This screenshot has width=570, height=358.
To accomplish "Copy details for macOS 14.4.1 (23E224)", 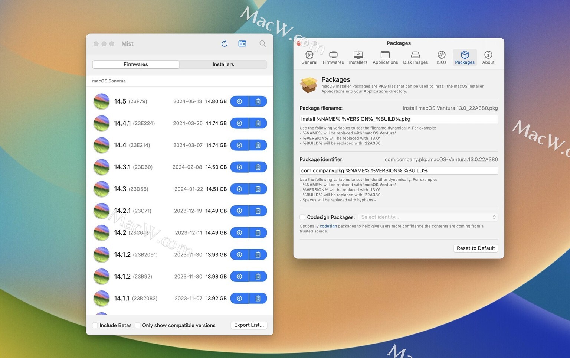I will click(x=258, y=123).
